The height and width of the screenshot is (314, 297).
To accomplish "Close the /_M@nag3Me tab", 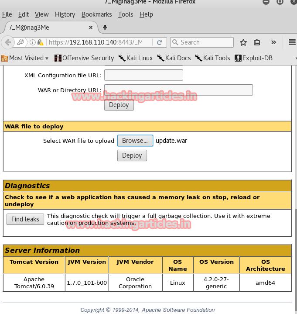I will [91, 28].
